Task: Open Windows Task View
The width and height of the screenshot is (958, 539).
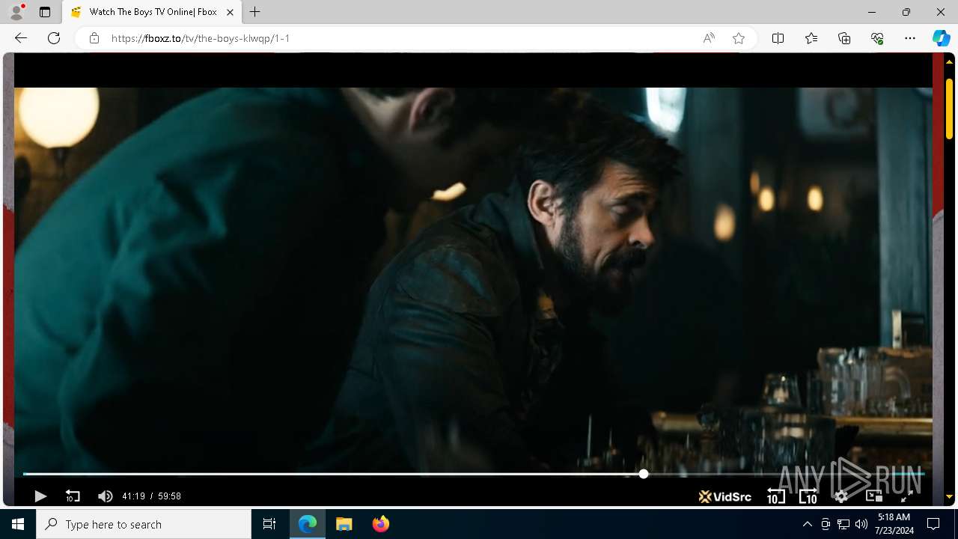Action: tap(269, 524)
